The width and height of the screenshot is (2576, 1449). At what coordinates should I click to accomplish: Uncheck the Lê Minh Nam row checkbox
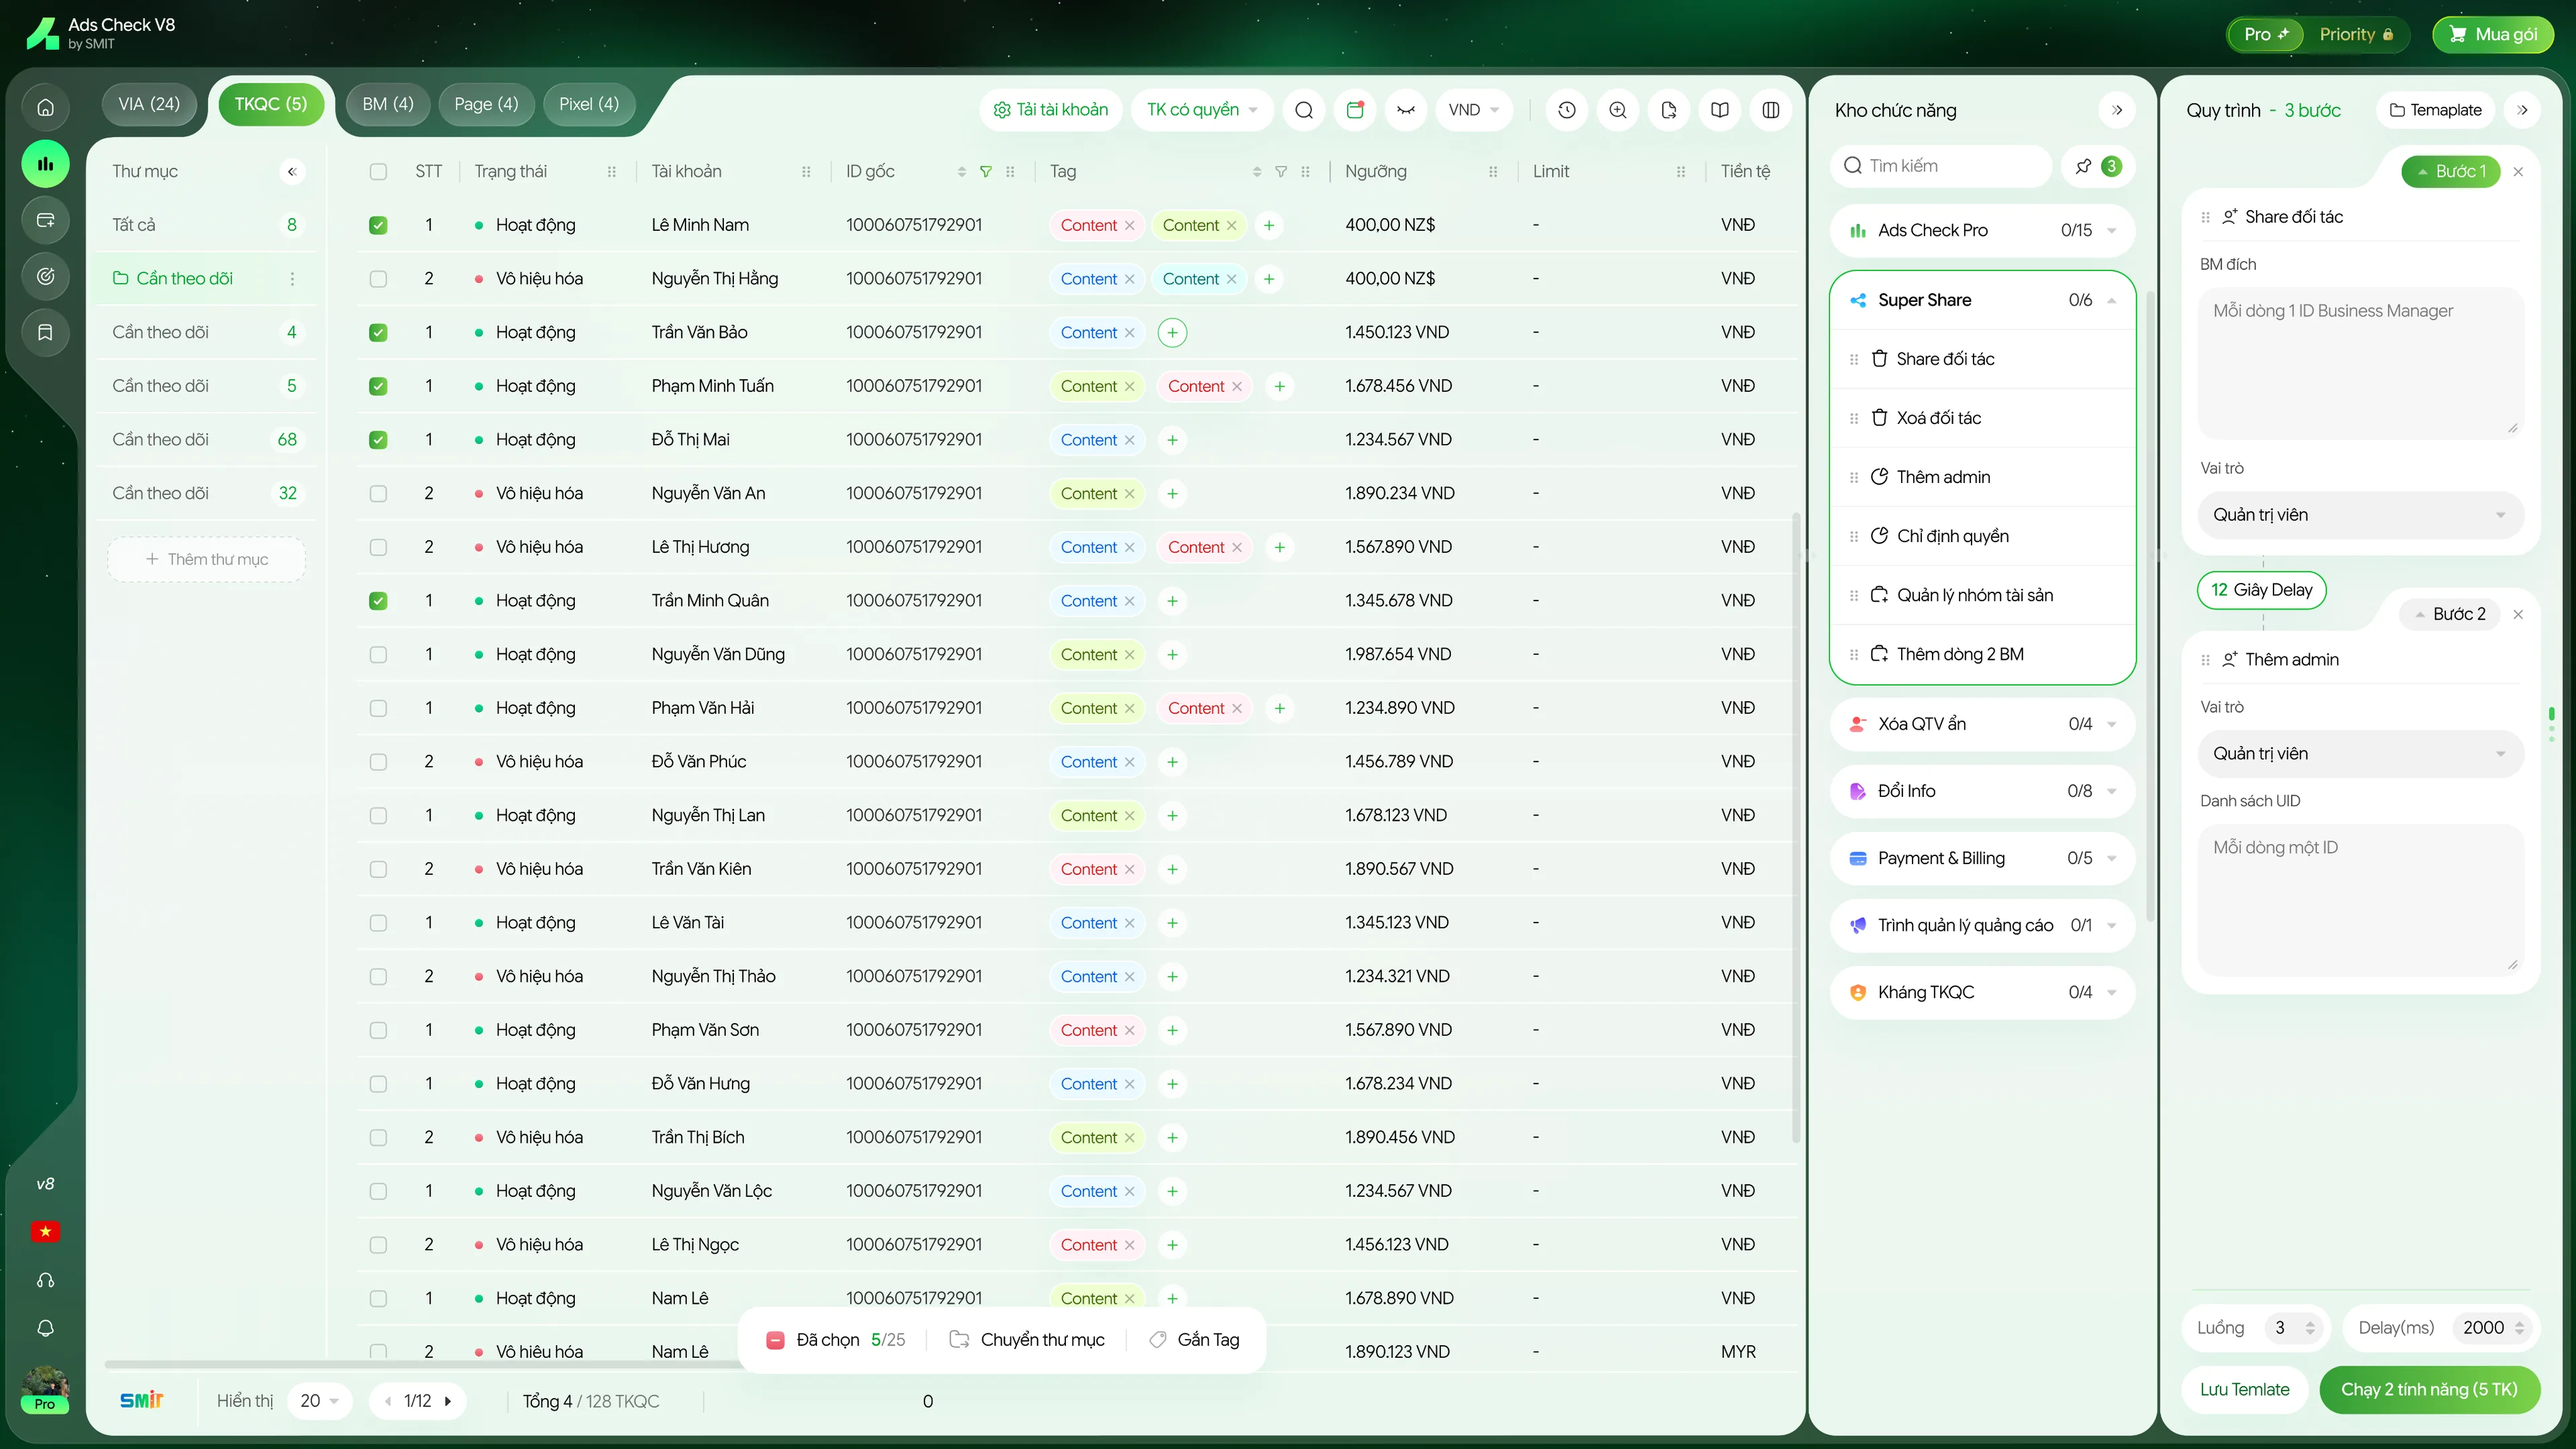click(x=378, y=225)
